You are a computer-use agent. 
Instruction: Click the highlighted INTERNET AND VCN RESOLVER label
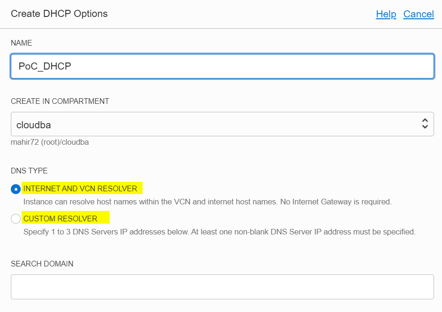pyautogui.click(x=80, y=189)
